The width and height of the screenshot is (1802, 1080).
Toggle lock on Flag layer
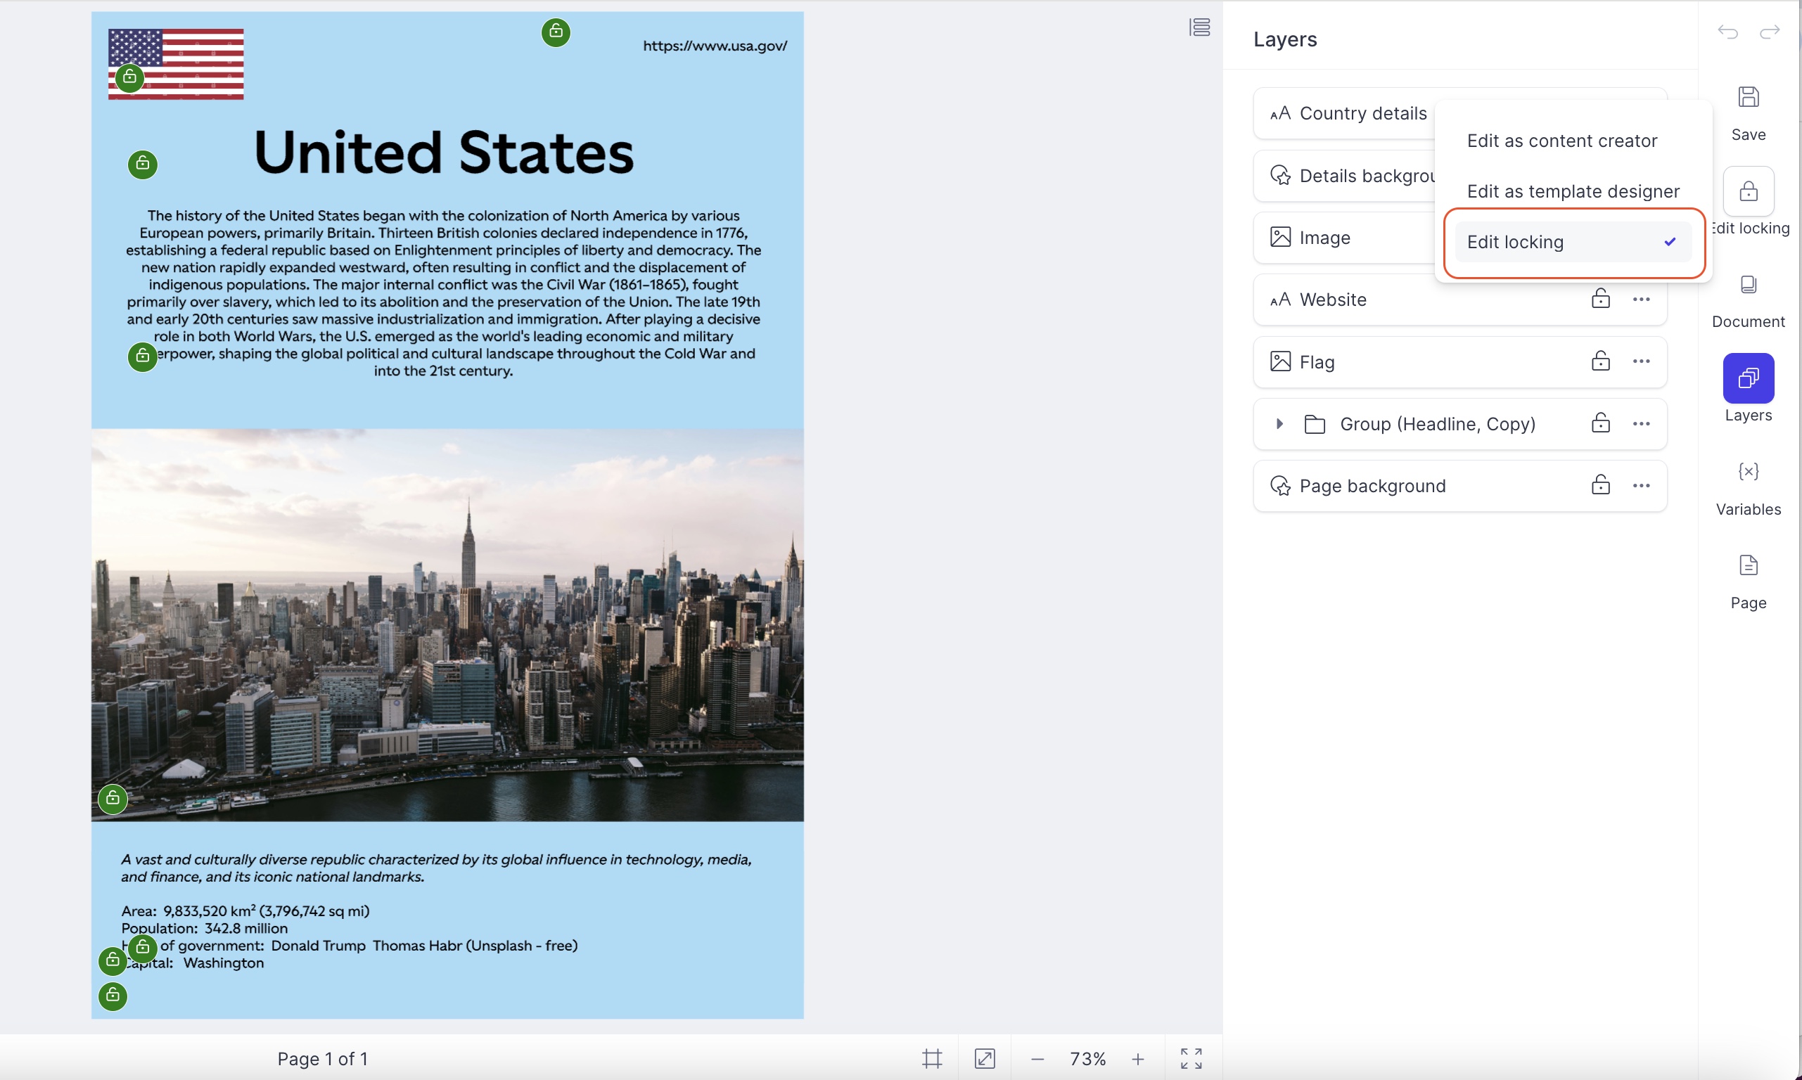[x=1600, y=361]
